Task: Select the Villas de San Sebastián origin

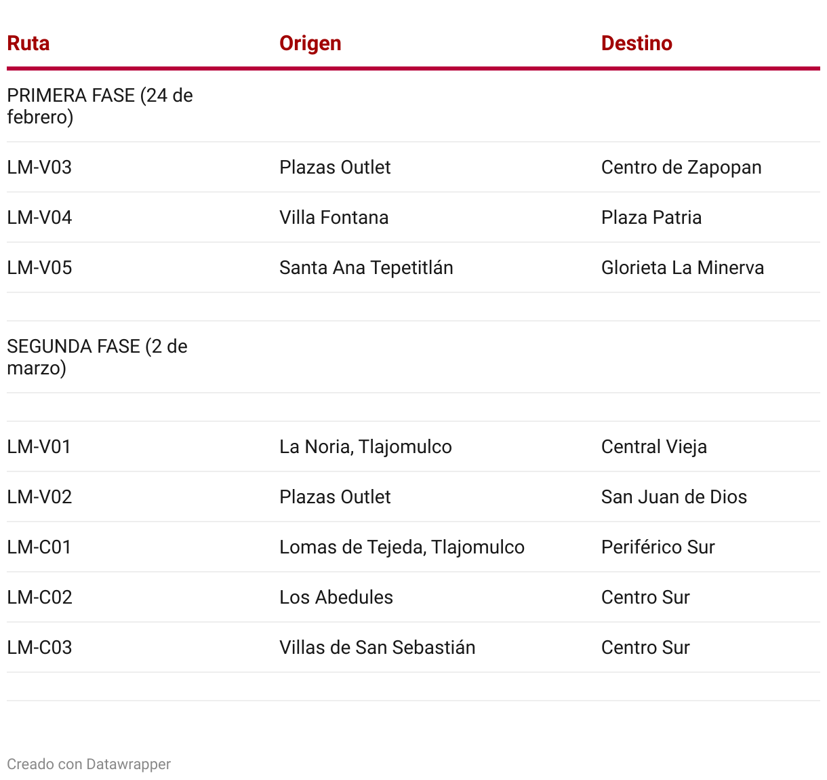Action: pos(377,648)
